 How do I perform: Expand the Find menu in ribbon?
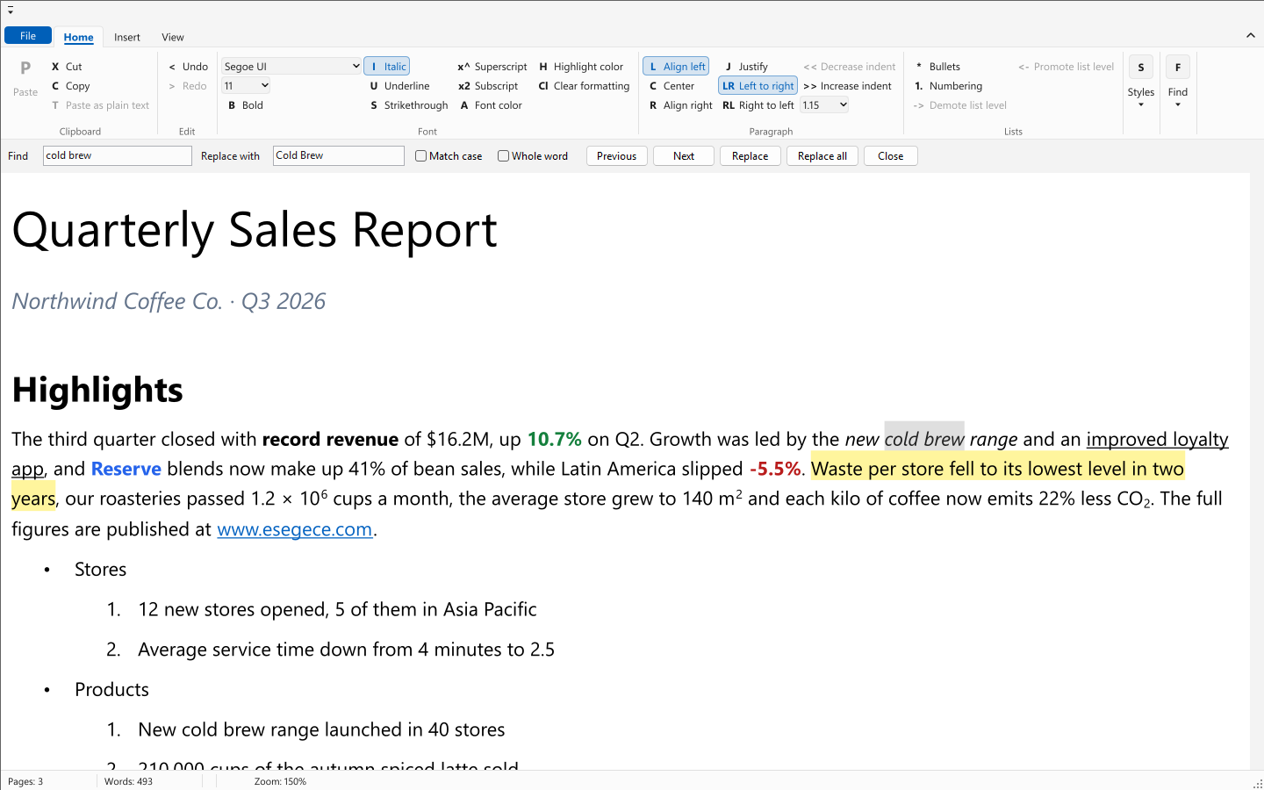point(1178,85)
